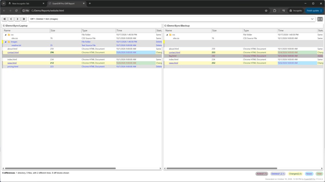Click Size column header in Laptop pane
The height and width of the screenshot is (182, 325).
(66, 30)
